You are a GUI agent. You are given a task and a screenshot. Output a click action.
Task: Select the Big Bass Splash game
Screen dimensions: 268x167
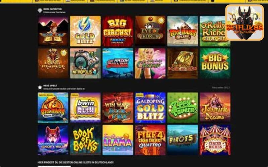pos(183,31)
